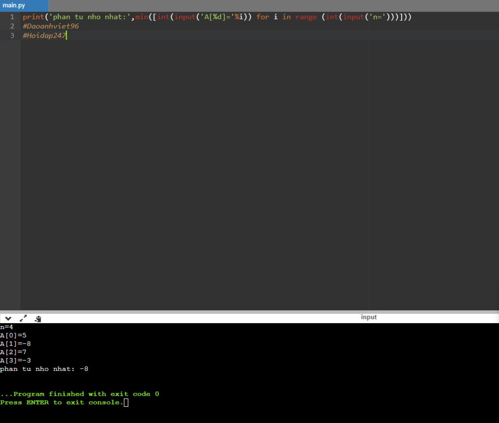Click the 'range' keyword in line 1
This screenshot has width=499, height=423.
point(306,17)
